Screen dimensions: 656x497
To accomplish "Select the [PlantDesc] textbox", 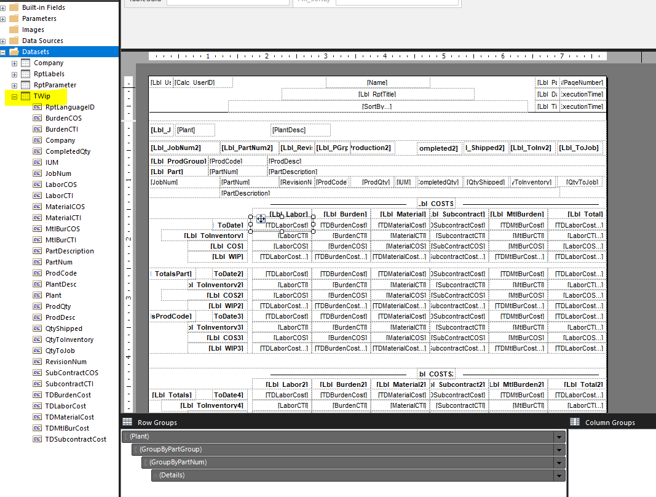I will [x=301, y=130].
